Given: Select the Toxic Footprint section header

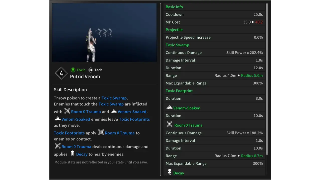Looking at the screenshot, I should pos(179,91).
